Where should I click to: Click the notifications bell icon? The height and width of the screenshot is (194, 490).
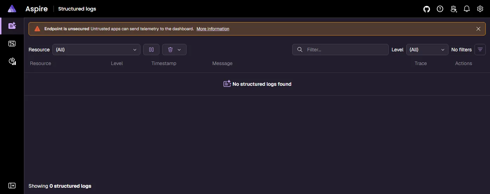pos(467,9)
